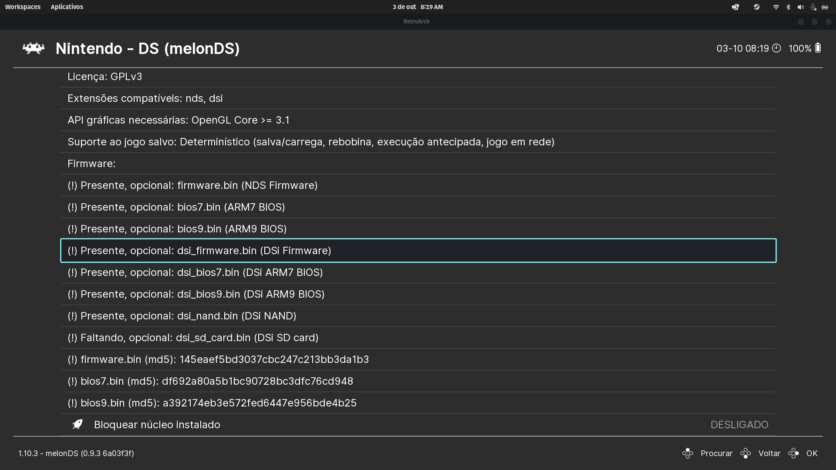This screenshot has height=470, width=836.
Task: Click the battery icon beside 100%
Action: pos(818,48)
